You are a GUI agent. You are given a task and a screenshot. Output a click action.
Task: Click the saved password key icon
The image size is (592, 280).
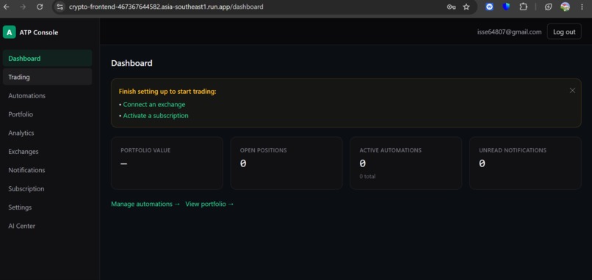tap(451, 7)
